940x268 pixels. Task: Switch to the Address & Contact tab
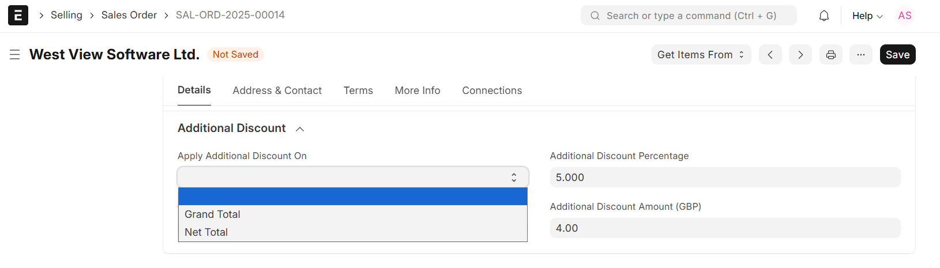(x=277, y=90)
